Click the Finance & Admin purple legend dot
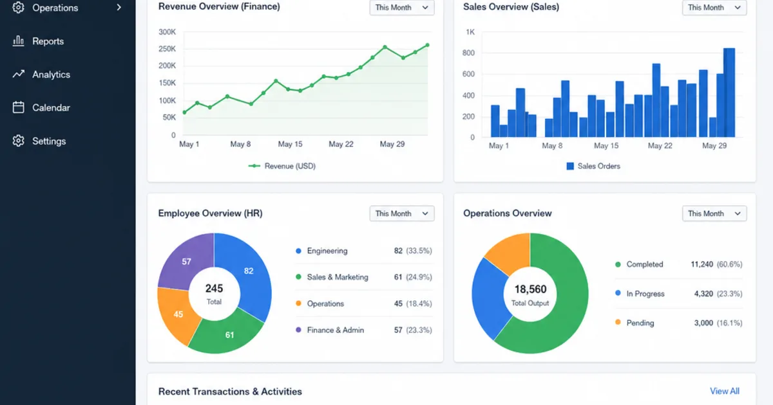The height and width of the screenshot is (405, 773). pos(298,330)
